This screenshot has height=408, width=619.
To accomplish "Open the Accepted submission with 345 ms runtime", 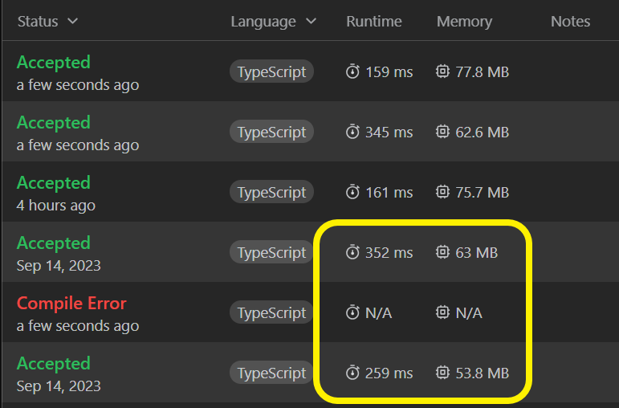I will (x=53, y=123).
